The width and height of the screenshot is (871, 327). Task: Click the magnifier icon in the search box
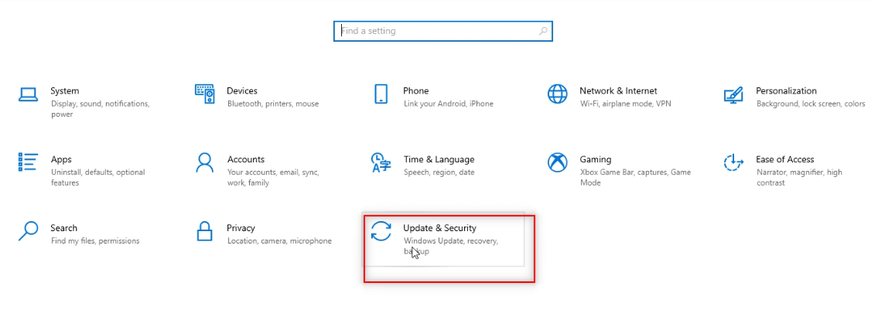click(x=543, y=31)
